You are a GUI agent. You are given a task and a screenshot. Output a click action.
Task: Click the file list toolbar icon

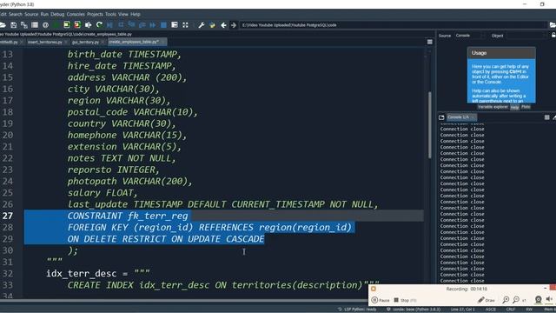35,25
